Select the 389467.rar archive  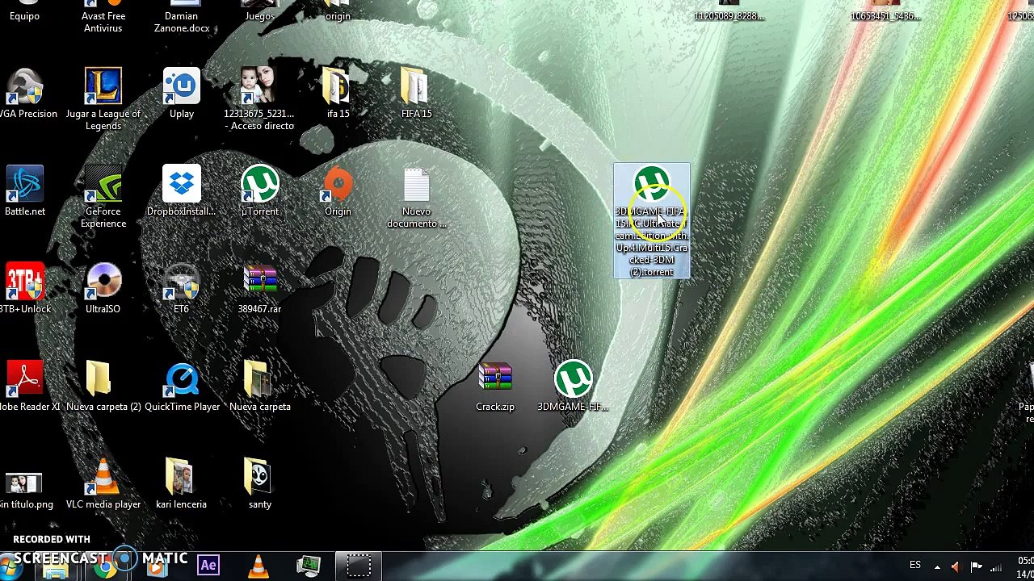click(259, 289)
